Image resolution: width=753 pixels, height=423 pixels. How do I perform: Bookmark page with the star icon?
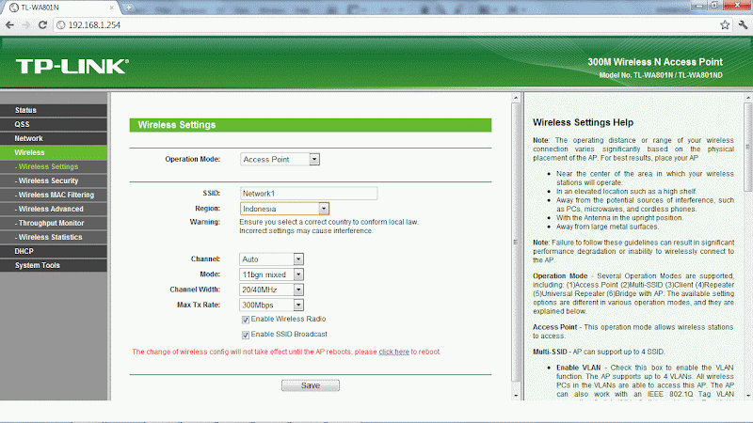coord(725,25)
